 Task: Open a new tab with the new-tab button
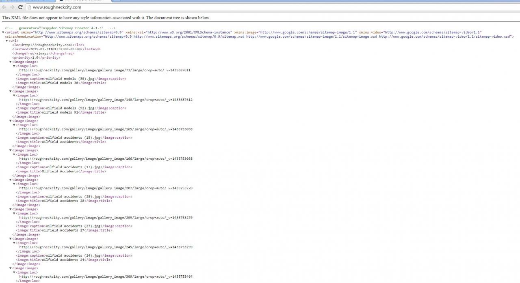tap(116, 1)
